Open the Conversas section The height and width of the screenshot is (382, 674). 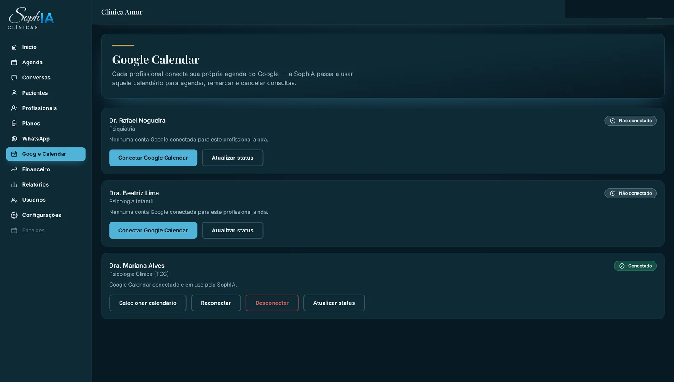coord(46,78)
